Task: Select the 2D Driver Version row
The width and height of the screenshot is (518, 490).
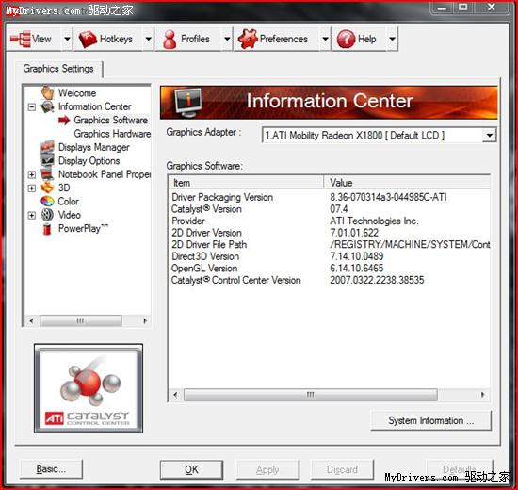Action: click(x=330, y=233)
